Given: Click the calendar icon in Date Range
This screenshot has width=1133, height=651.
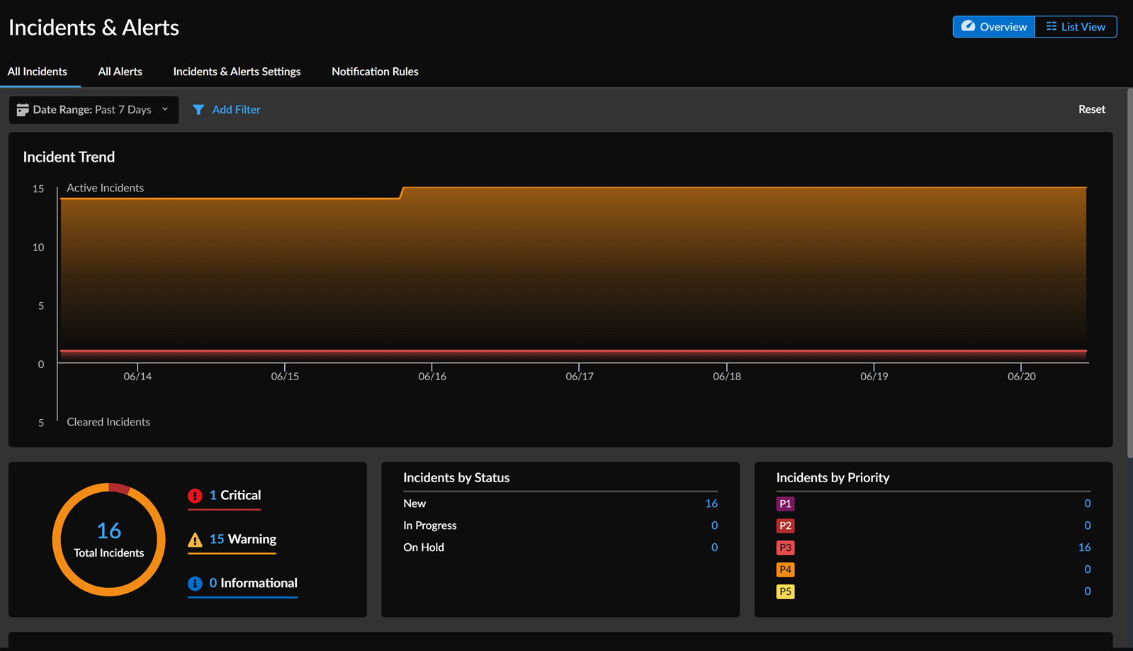Looking at the screenshot, I should pyautogui.click(x=23, y=110).
